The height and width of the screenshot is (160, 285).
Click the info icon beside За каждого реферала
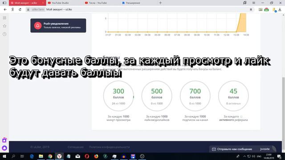click(241, 116)
